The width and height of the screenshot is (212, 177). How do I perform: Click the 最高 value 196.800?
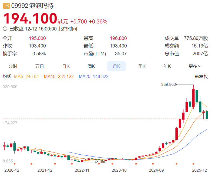pos(118,38)
